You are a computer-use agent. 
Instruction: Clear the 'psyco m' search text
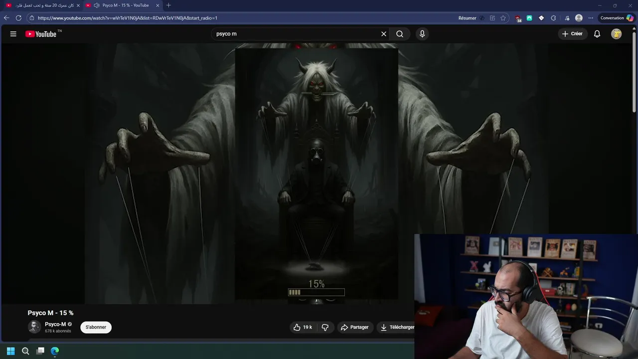tap(384, 34)
